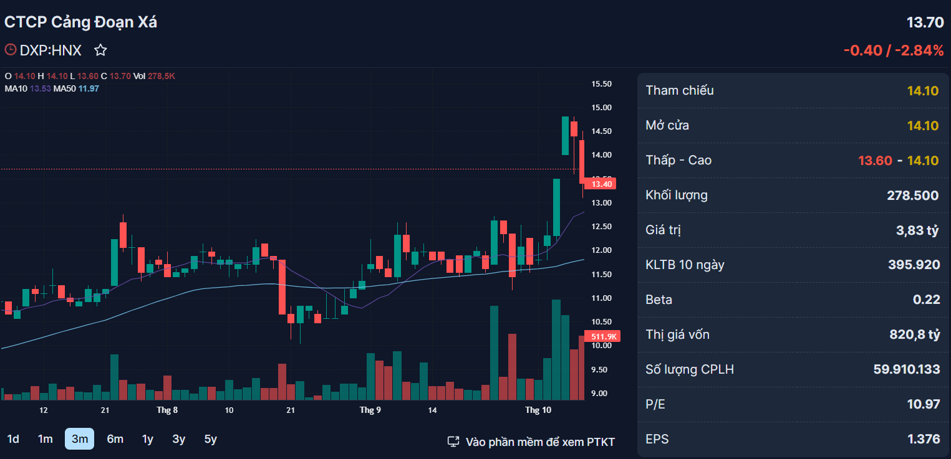Viewport: 951px width, 459px height.
Task: Click the DXP:HNX ticker symbol
Action: click(51, 50)
